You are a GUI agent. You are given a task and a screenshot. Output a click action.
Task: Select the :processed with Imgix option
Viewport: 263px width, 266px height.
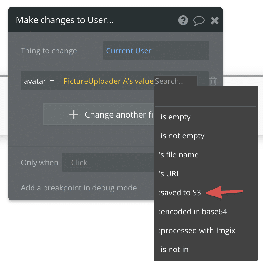197,231
